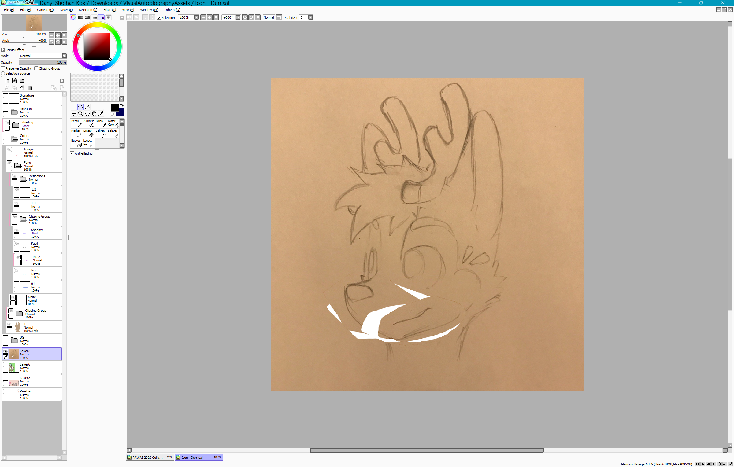Choose the magic wand tool
The height and width of the screenshot is (467, 734).
[87, 107]
